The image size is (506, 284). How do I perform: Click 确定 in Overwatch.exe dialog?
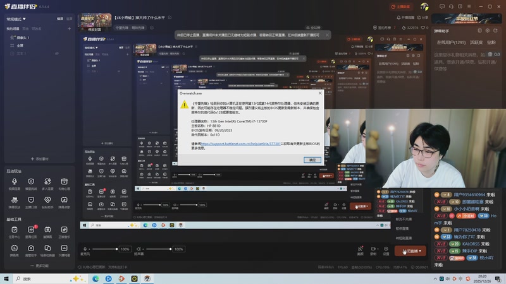[x=312, y=160]
